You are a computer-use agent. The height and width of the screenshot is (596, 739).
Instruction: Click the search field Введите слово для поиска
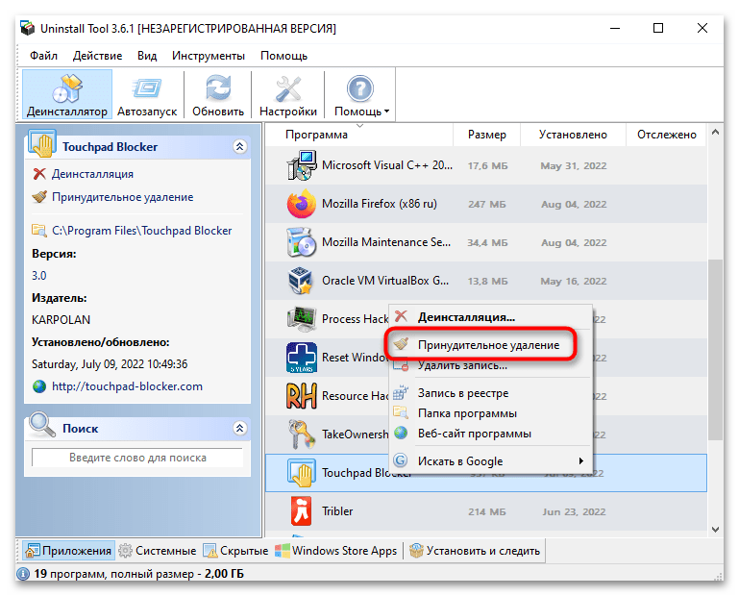pos(137,458)
